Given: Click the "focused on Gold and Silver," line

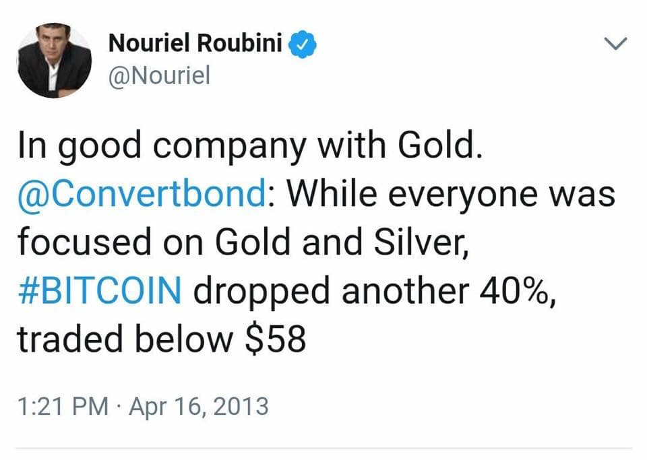Looking at the screenshot, I should 243,242.
